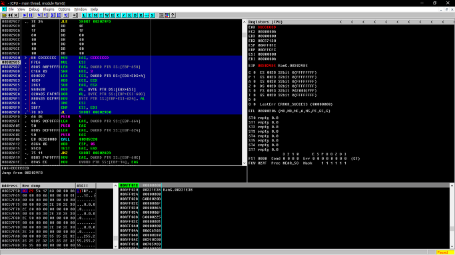Select the EFL flags register line
The height and width of the screenshot is (255, 455).
pyautogui.click(x=289, y=111)
